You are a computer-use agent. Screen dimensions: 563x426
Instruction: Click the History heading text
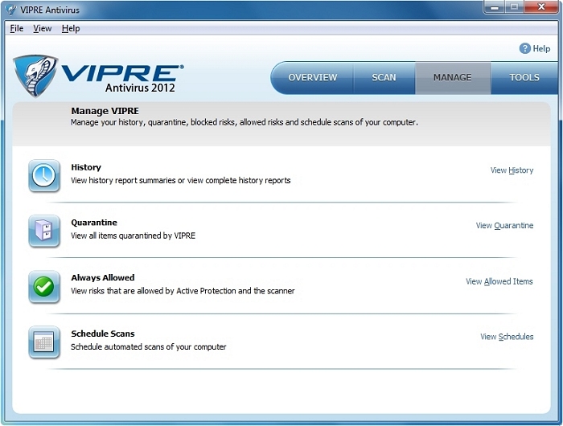tap(86, 167)
